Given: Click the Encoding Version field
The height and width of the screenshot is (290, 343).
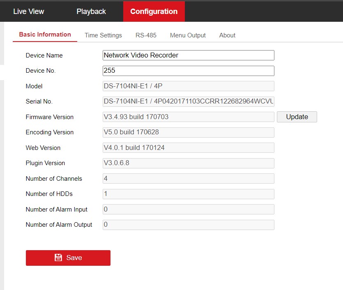Looking at the screenshot, I should click(x=188, y=132).
